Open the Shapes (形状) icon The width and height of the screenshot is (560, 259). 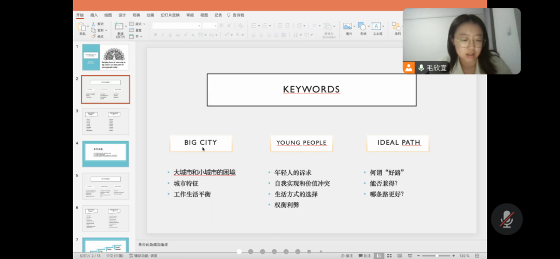(x=362, y=26)
